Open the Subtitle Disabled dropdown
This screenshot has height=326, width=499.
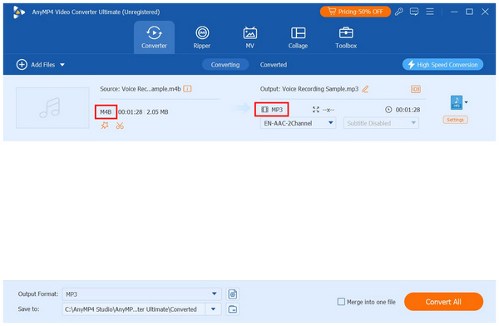tap(381, 123)
